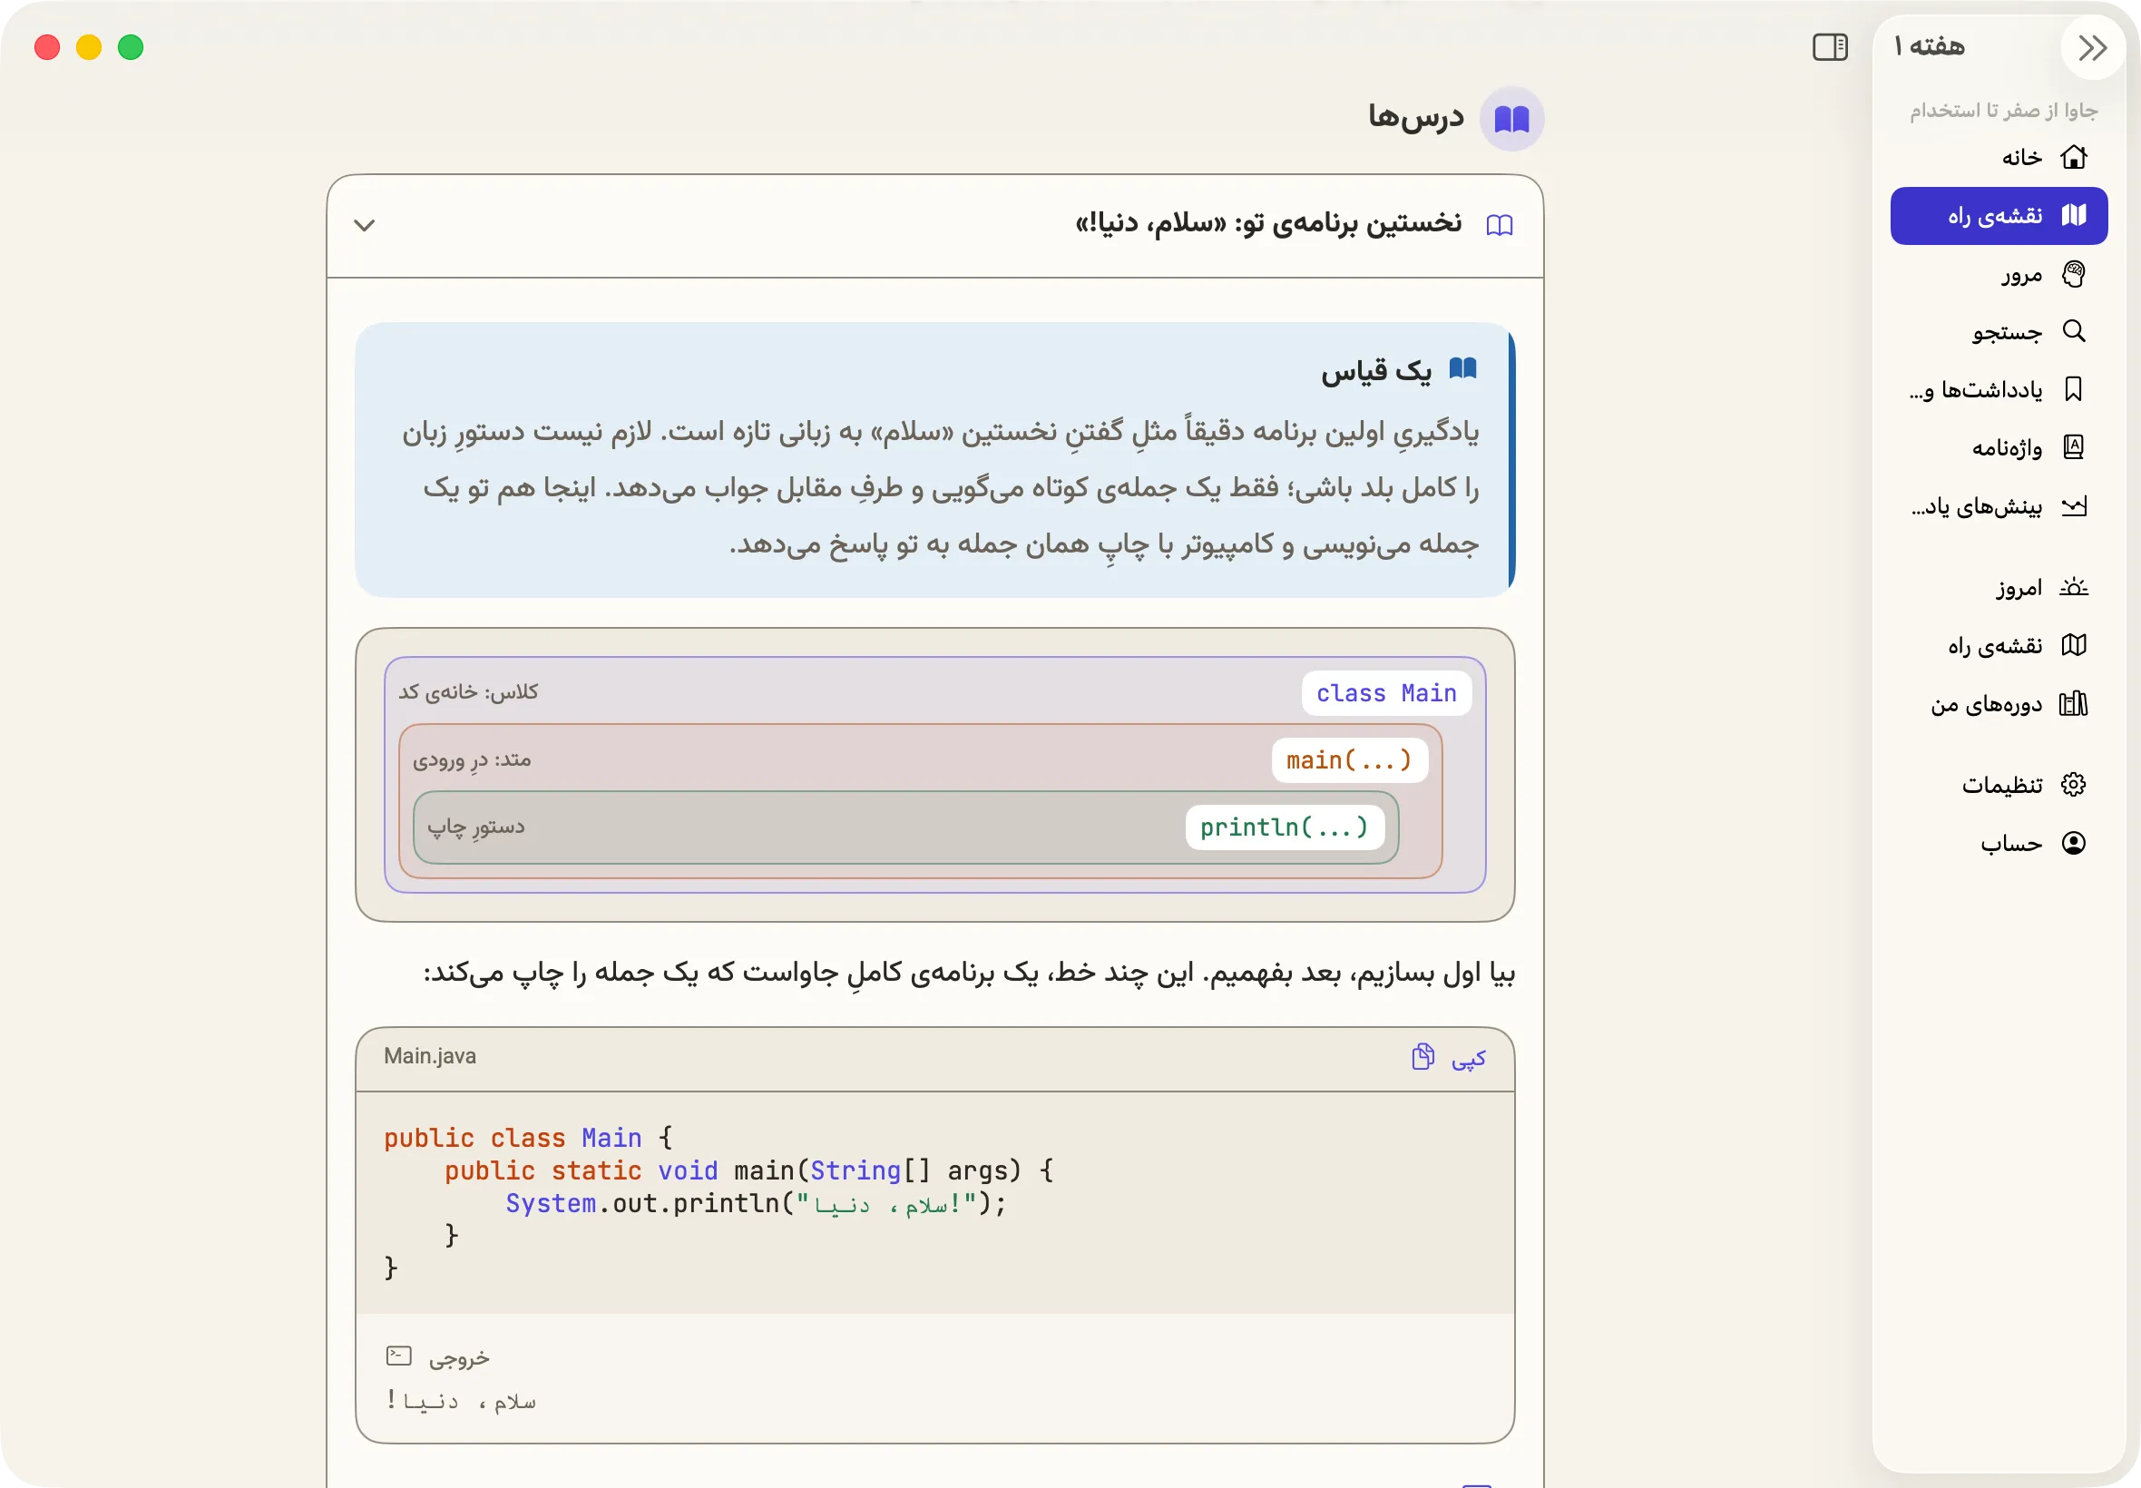Click the bookmark icon next to یادداشت‌ها
2141x1488 pixels.
pos(2074,390)
